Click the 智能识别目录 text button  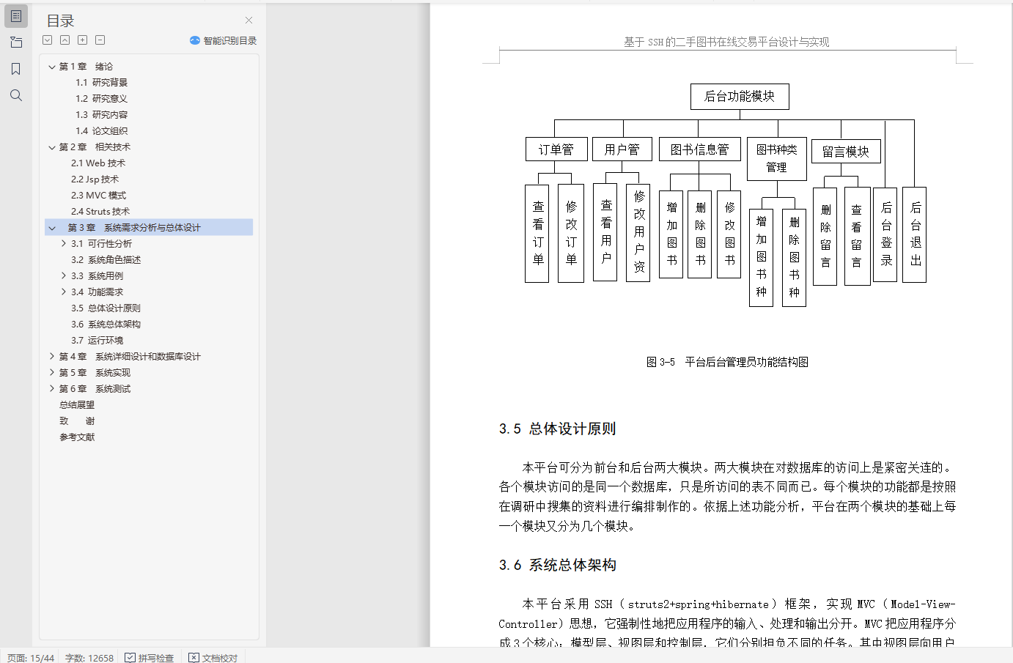(x=230, y=41)
